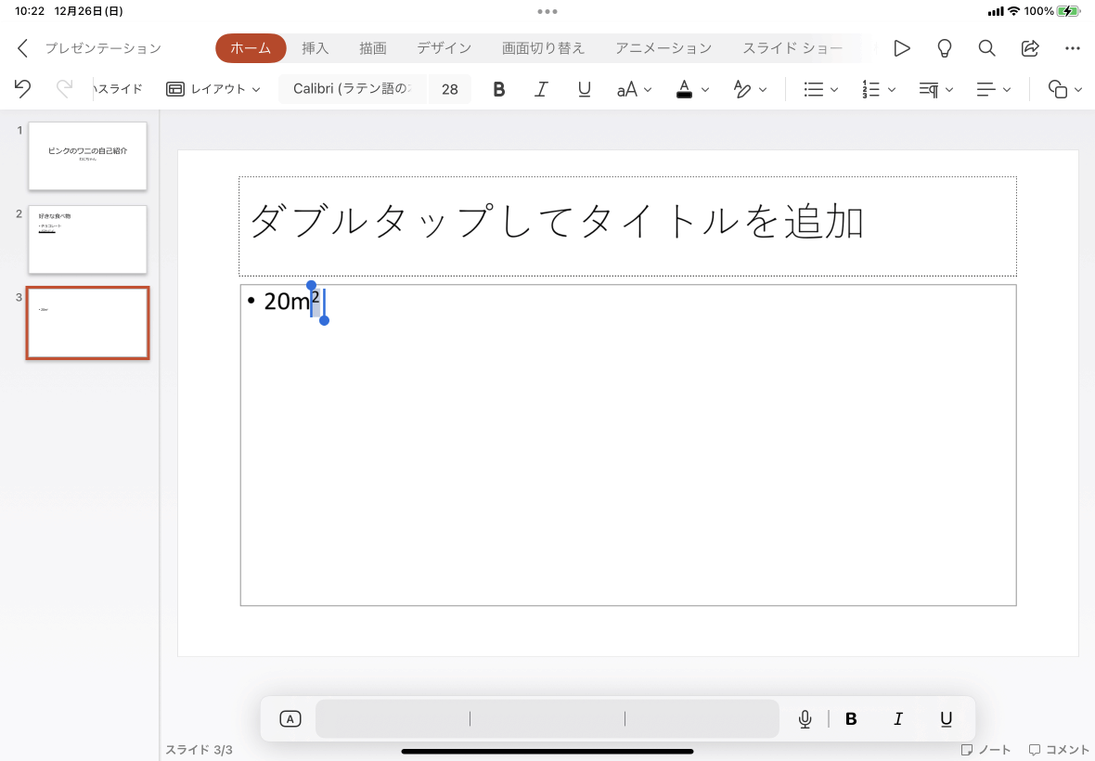Screen dimensions: 1095x761
Task: Toggle Bold in the ribbon
Action: click(x=498, y=89)
